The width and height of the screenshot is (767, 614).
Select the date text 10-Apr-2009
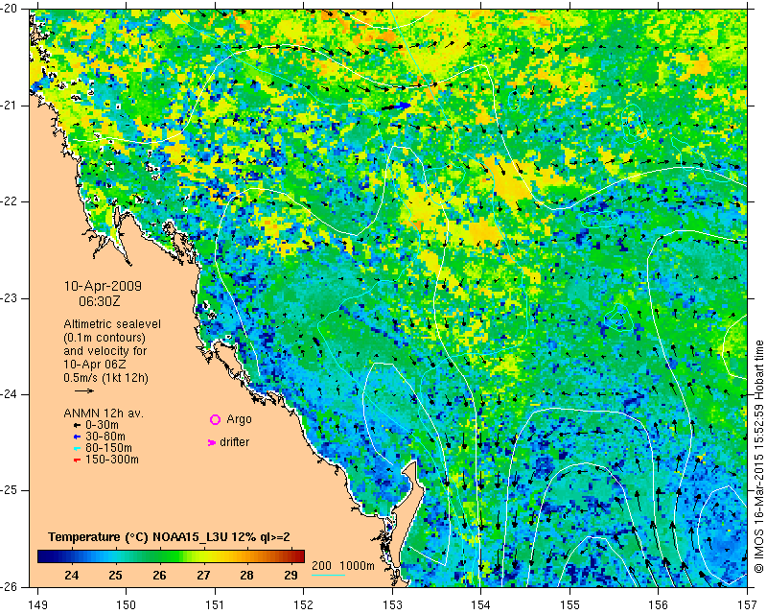pyautogui.click(x=103, y=286)
